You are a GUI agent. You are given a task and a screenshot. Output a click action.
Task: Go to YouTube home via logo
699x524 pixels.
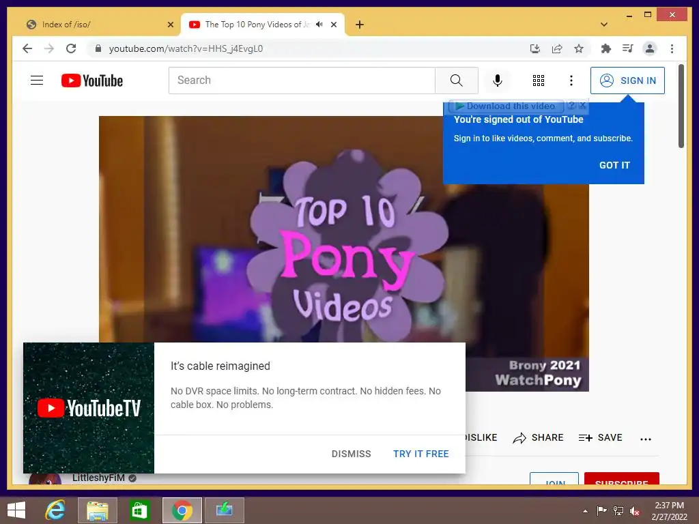pos(92,81)
